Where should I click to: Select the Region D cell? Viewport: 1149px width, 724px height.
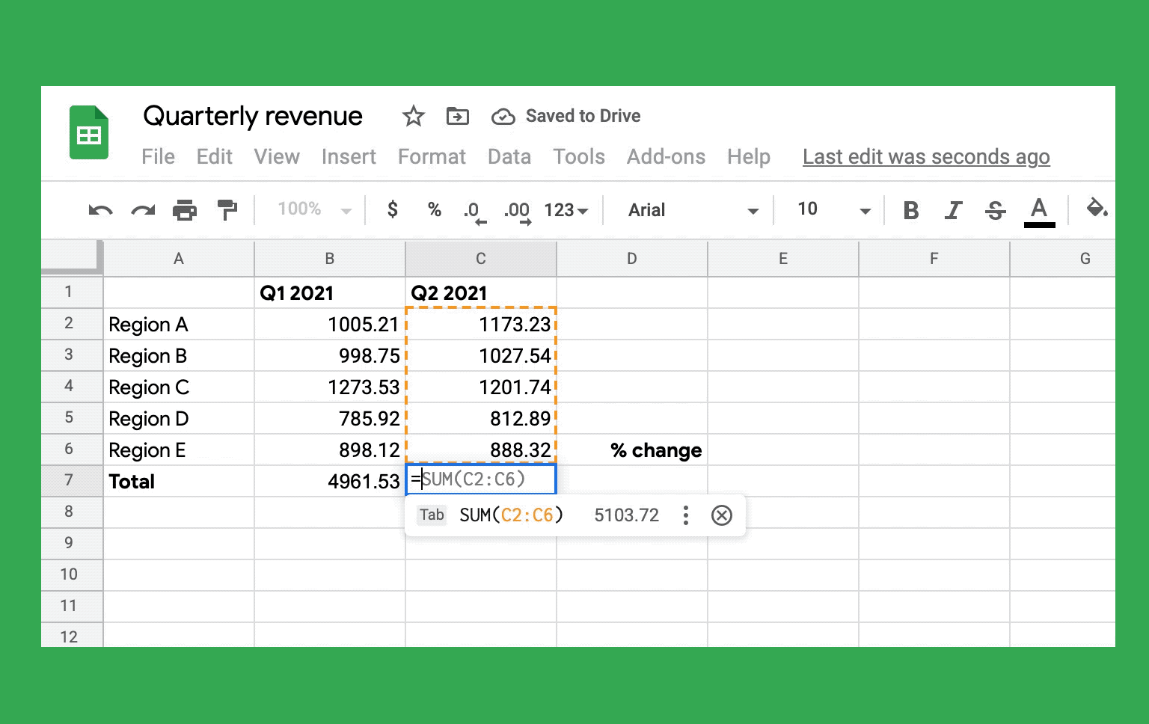pos(179,418)
